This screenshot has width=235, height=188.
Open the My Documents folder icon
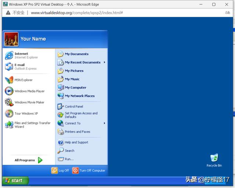(x=61, y=54)
